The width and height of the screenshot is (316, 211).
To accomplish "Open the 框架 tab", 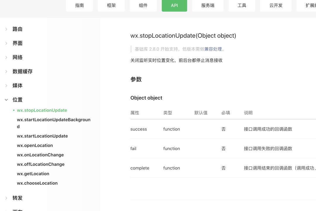I will coord(111,6).
